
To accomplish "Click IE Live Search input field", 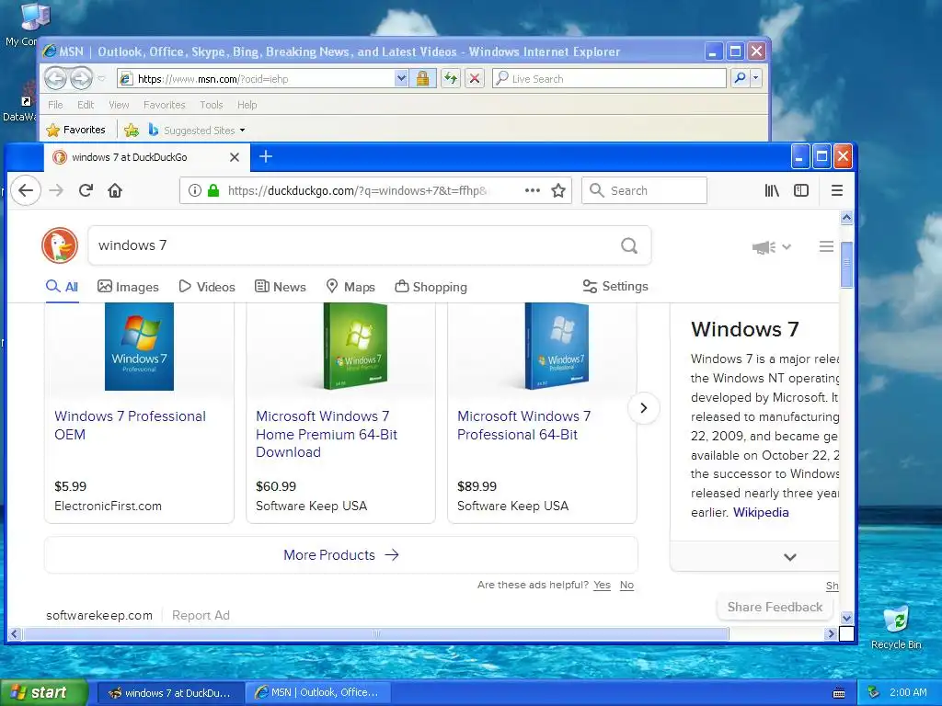I will click(x=609, y=79).
